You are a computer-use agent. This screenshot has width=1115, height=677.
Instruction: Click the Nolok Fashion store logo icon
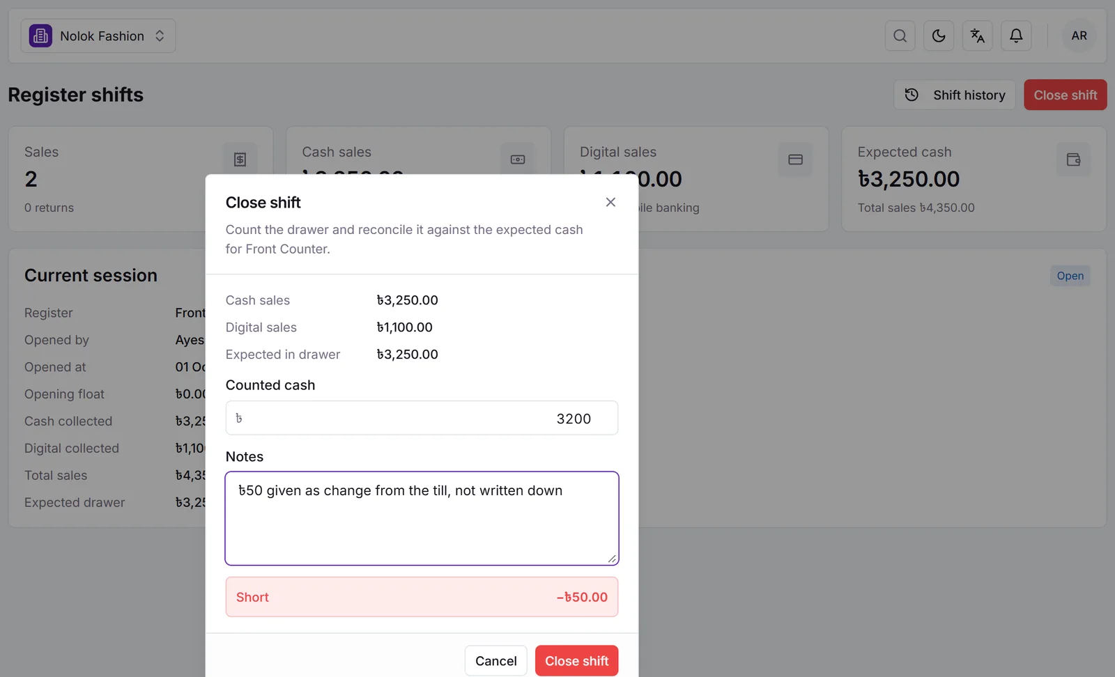click(40, 36)
